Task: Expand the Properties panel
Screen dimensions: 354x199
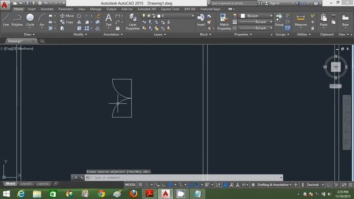Action: [x=243, y=34]
